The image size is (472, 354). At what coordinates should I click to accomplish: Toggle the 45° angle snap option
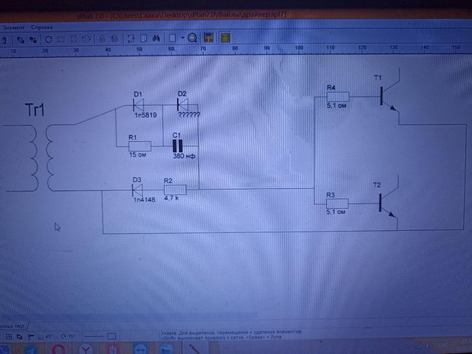coord(46,337)
